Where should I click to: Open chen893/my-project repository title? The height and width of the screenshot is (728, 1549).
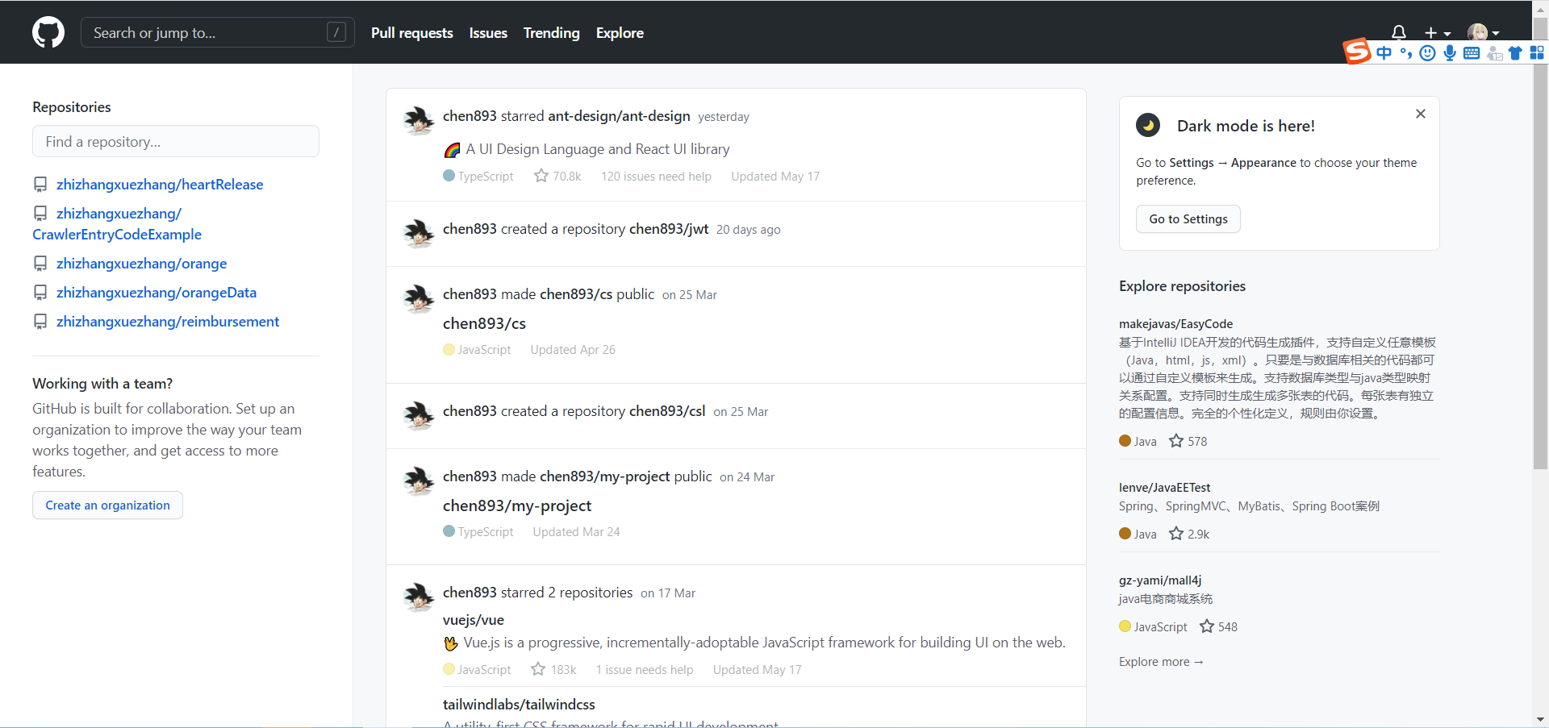[517, 505]
